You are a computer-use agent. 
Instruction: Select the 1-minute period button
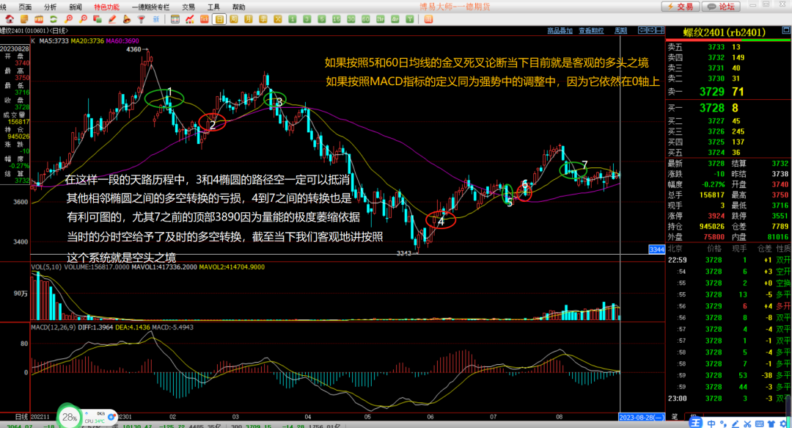[x=293, y=19]
